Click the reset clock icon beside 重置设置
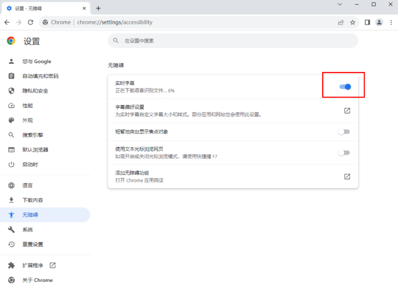The width and height of the screenshot is (398, 290). 11,244
